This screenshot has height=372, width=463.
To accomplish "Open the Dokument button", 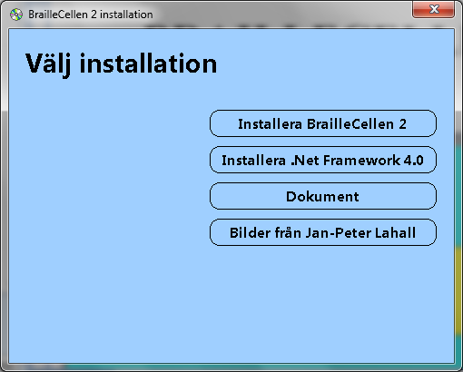I will 323,196.
